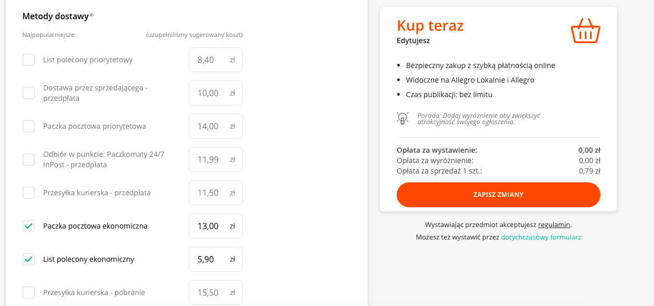The width and height of the screenshot is (654, 306).
Task: Check Dostawa przez sprzedającego - przedpłata
Action: click(x=29, y=92)
